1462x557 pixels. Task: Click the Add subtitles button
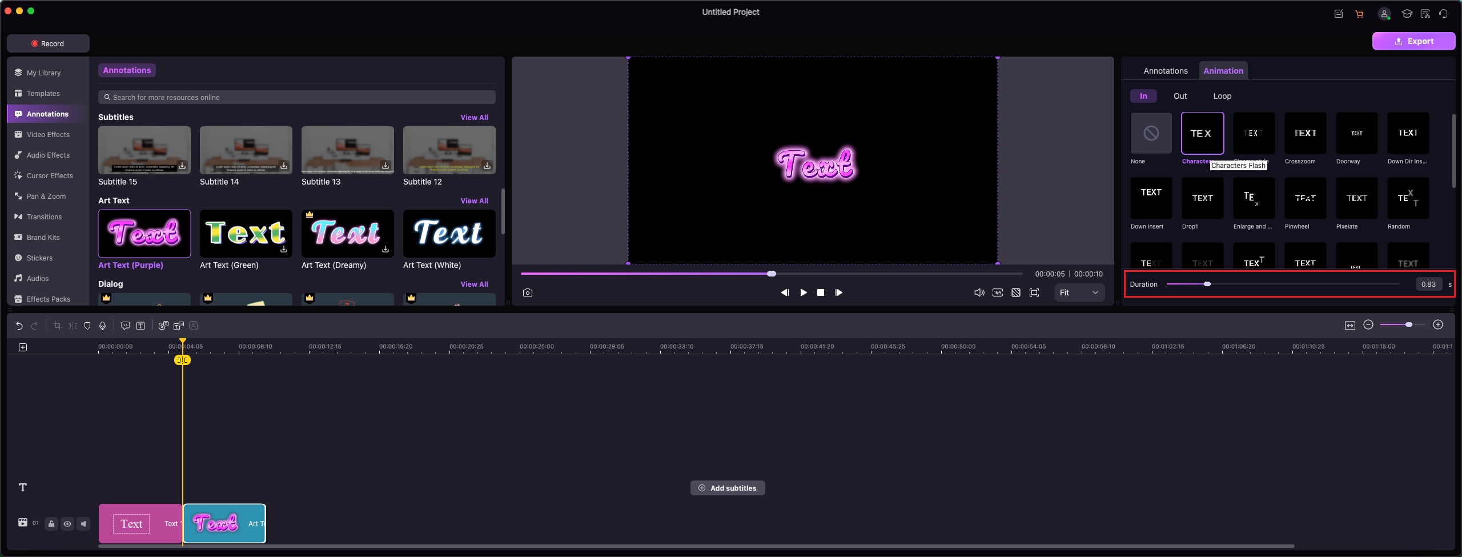click(x=727, y=487)
